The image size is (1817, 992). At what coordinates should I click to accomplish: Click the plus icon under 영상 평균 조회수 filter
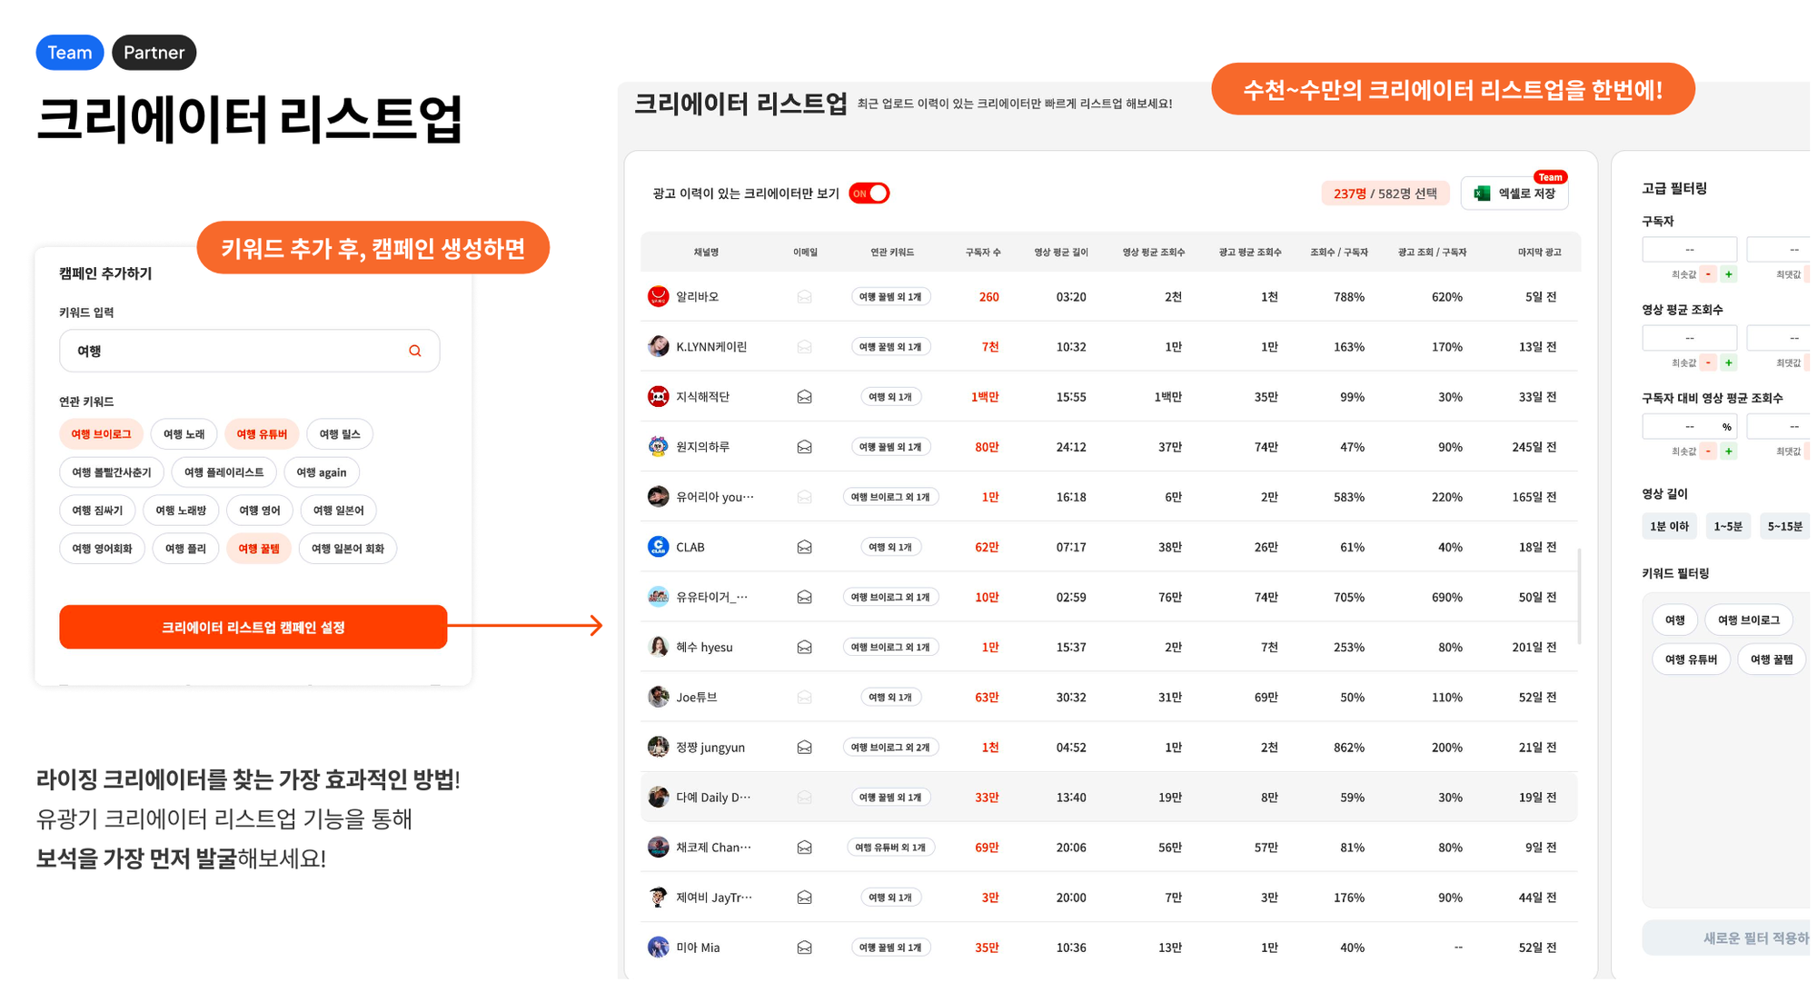click(x=1729, y=362)
